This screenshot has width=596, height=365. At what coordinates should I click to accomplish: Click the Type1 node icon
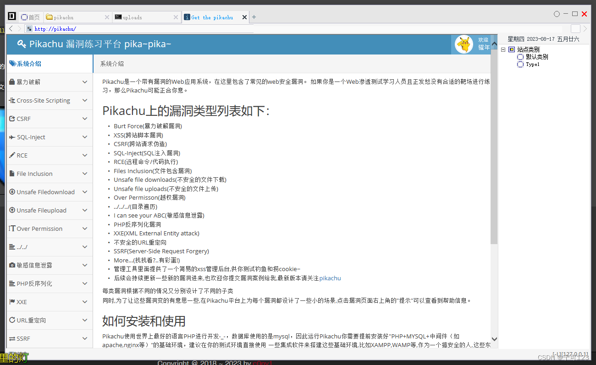click(x=520, y=65)
